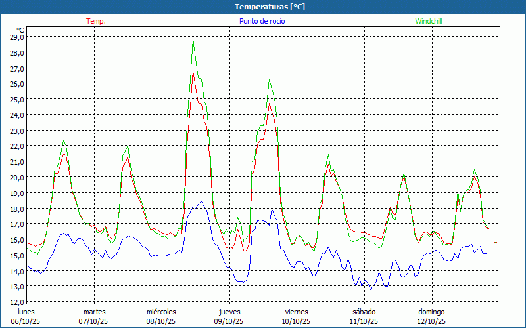The width and height of the screenshot is (526, 328).
Task: Select the martes day label
Action: pyautogui.click(x=94, y=312)
